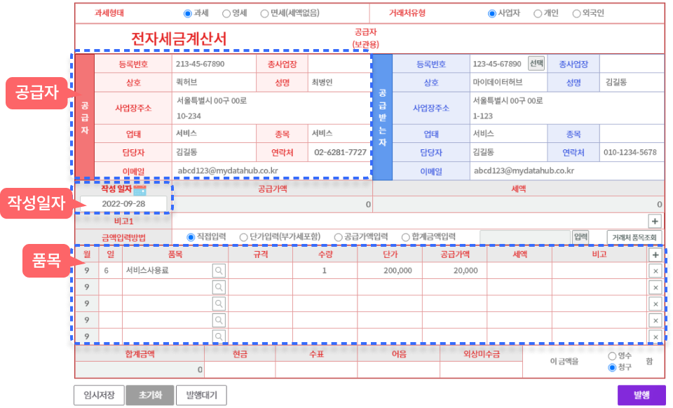
Task: Click the 현금 amount field
Action: pos(240,370)
